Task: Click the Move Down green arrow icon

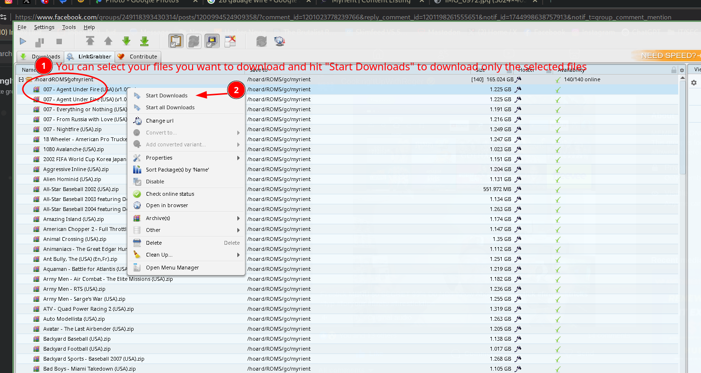Action: (x=127, y=41)
